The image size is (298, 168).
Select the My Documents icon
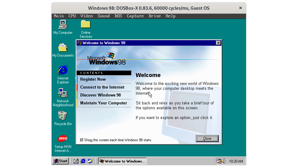pos(63,47)
